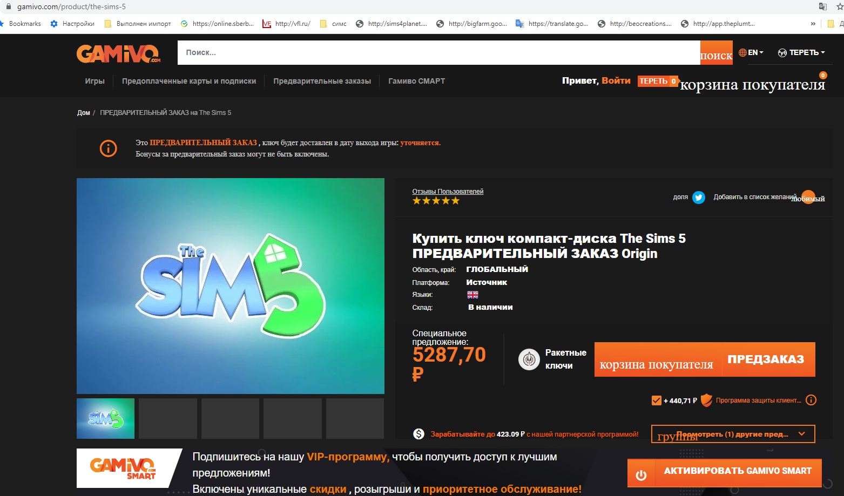Open the shopping cart in header
844x496 pixels.
(753, 85)
